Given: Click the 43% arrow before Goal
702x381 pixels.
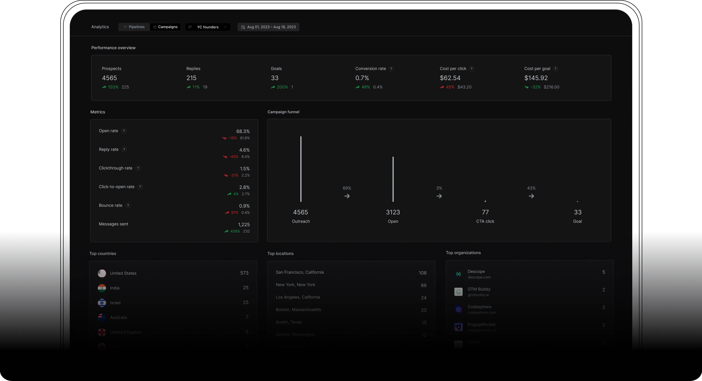Looking at the screenshot, I should (531, 196).
